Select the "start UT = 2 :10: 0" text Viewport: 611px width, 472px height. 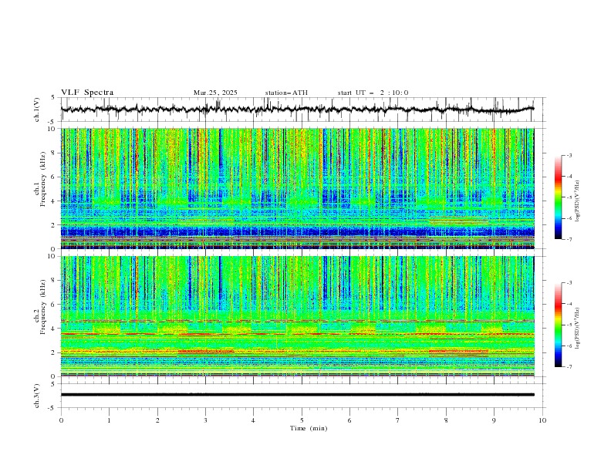click(x=373, y=93)
